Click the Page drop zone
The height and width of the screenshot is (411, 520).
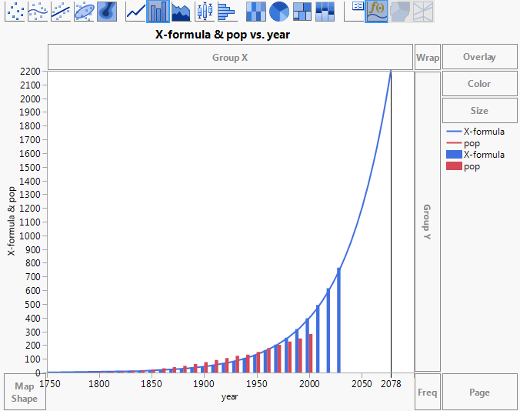point(479,393)
